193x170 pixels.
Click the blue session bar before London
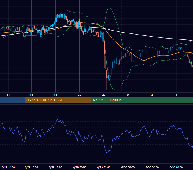pos(12,100)
